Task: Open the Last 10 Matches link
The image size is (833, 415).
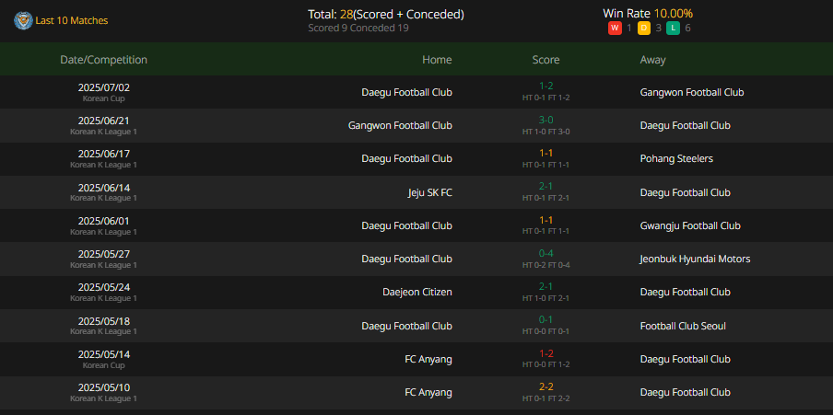Action: pyautogui.click(x=71, y=20)
